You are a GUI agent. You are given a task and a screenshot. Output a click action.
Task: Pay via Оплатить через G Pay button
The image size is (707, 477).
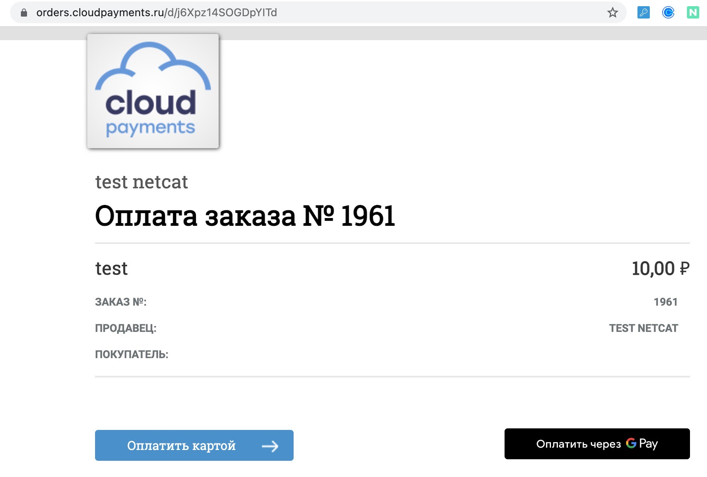click(597, 444)
